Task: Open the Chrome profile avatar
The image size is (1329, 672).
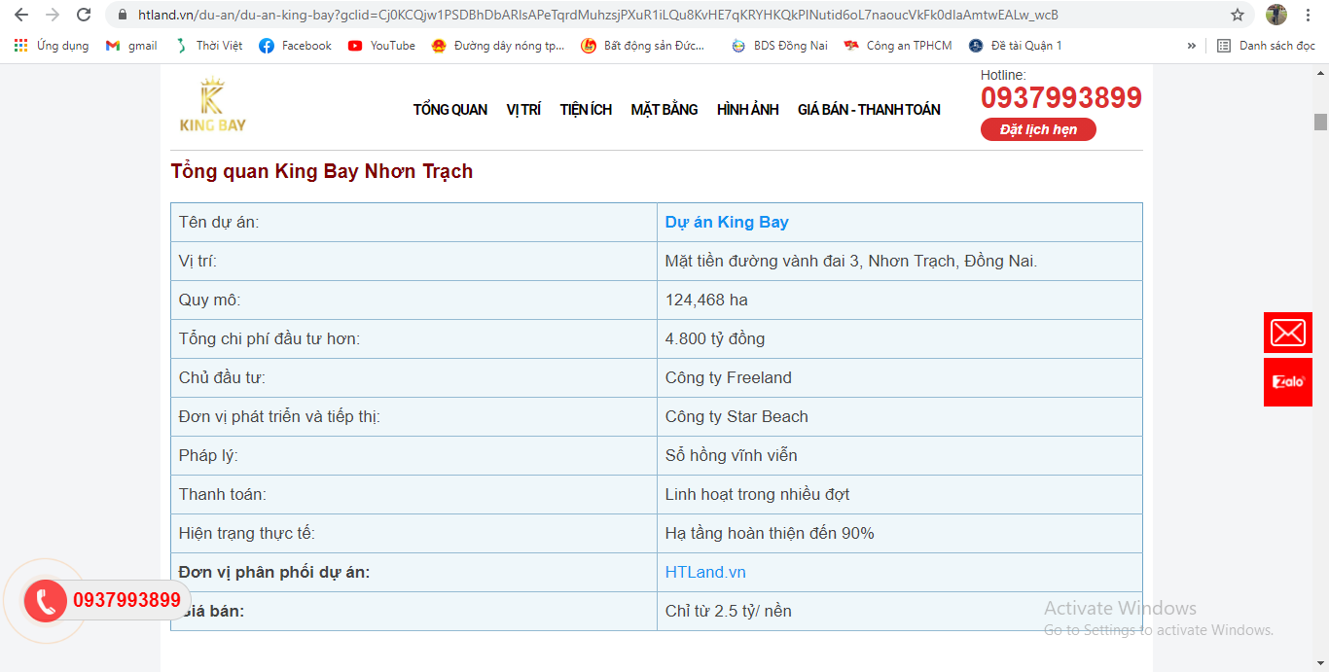Action: click(x=1275, y=15)
